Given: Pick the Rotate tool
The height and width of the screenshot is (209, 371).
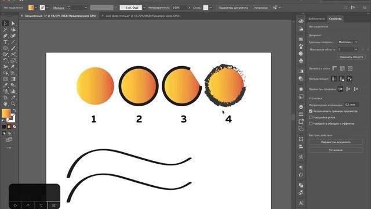Looking at the screenshot, I should [x=5, y=60].
